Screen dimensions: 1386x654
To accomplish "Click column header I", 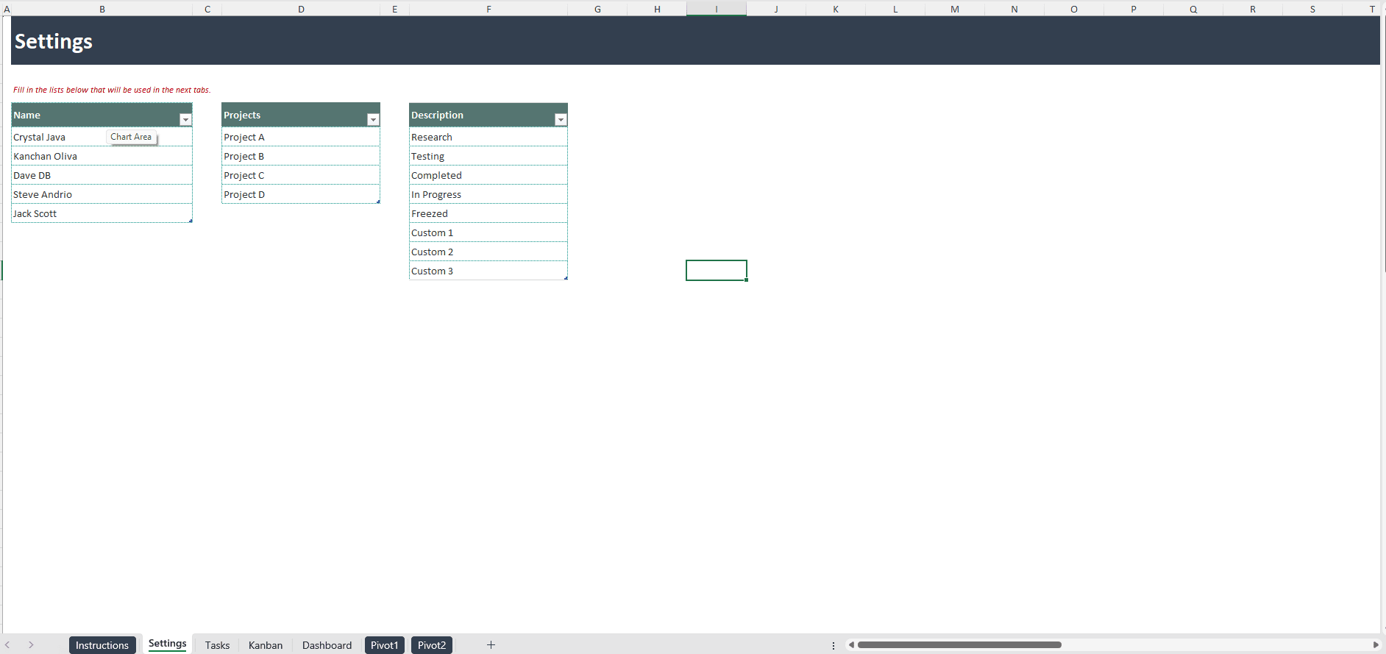I will click(x=717, y=9).
